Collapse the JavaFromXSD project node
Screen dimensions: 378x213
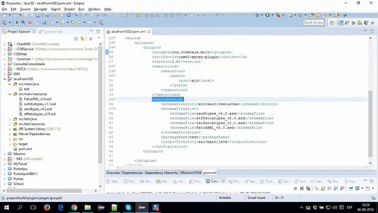5,79
